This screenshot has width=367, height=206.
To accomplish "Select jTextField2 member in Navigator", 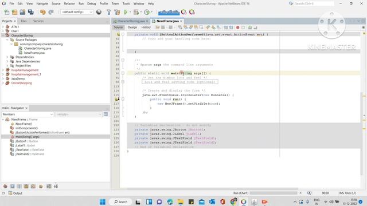I will pyautogui.click(x=29, y=154).
